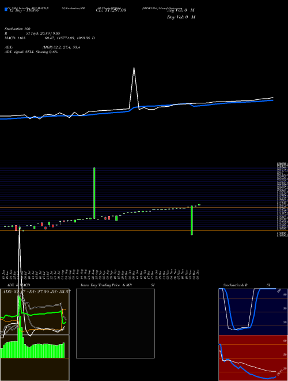Screen dimensions: 288x381
Task: Click the 'MACD: 1168' reading line
Action: [50, 38]
